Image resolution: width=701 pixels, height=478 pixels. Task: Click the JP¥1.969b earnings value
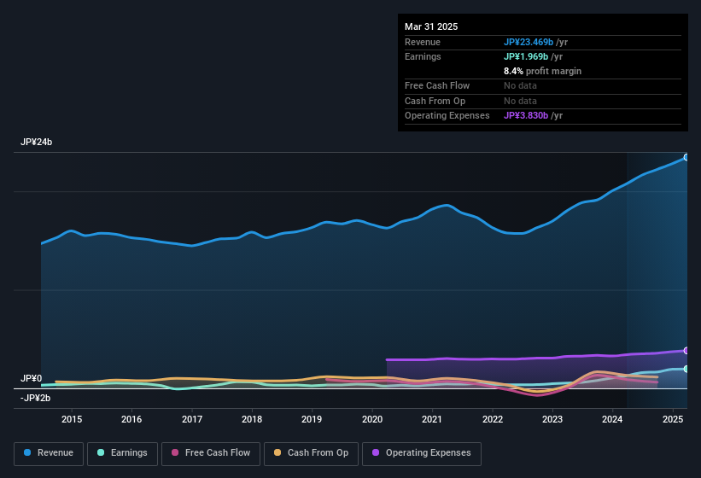pos(526,56)
